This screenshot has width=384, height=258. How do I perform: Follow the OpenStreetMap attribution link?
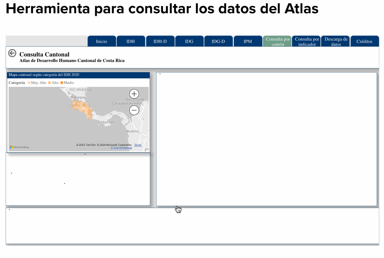pos(121,148)
